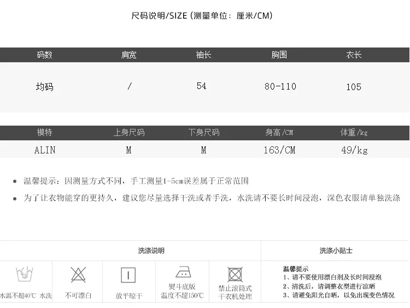Click the '禁止滚筒式干衣机处理' label
This screenshot has height=308, width=410.
[235, 292]
